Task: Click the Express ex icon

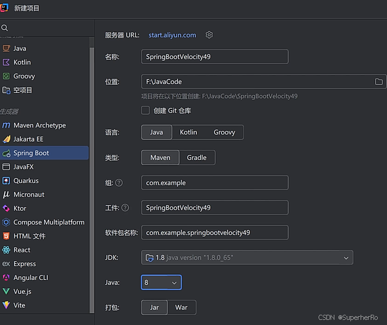Action: tap(6, 264)
